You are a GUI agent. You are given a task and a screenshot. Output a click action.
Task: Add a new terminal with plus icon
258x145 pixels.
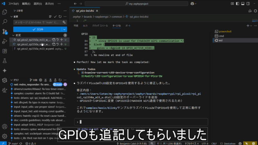pos(248,26)
